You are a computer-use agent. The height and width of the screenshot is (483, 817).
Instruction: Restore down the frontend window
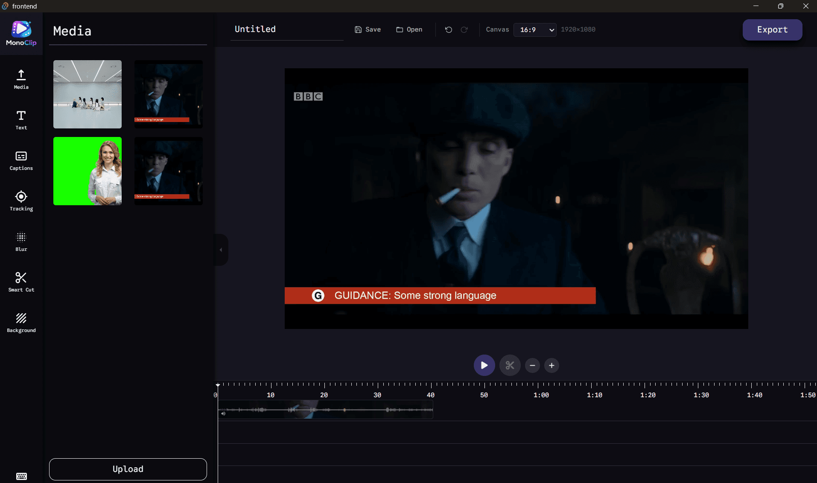(780, 6)
